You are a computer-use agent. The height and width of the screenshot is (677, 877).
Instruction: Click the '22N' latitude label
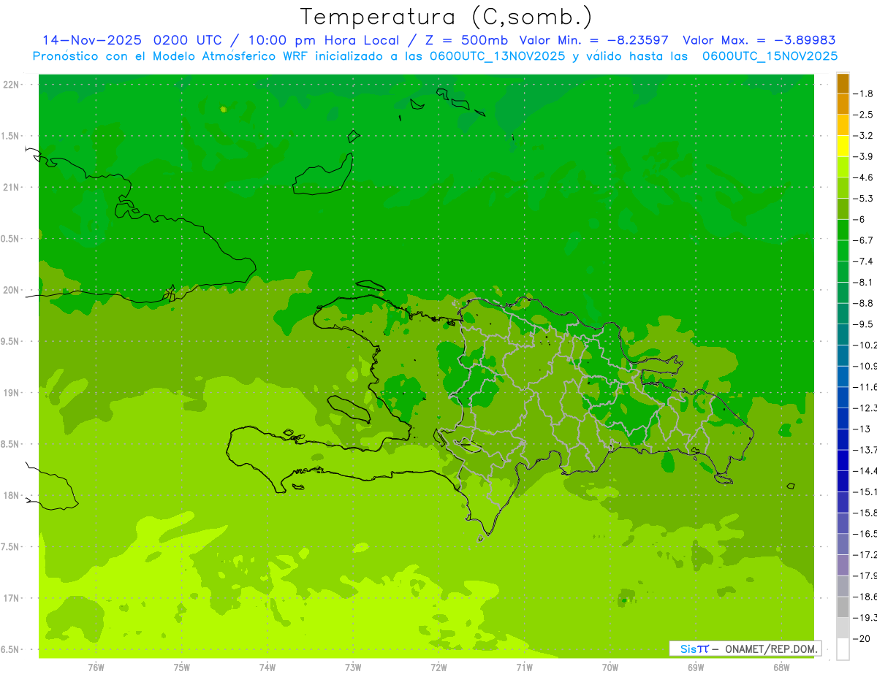point(12,85)
